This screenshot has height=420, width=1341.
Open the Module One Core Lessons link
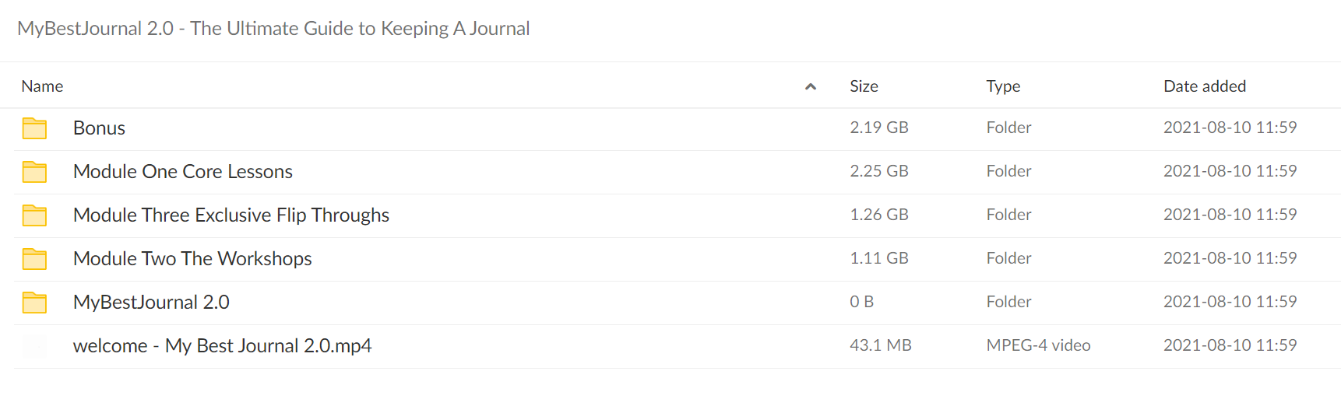pyautogui.click(x=183, y=172)
